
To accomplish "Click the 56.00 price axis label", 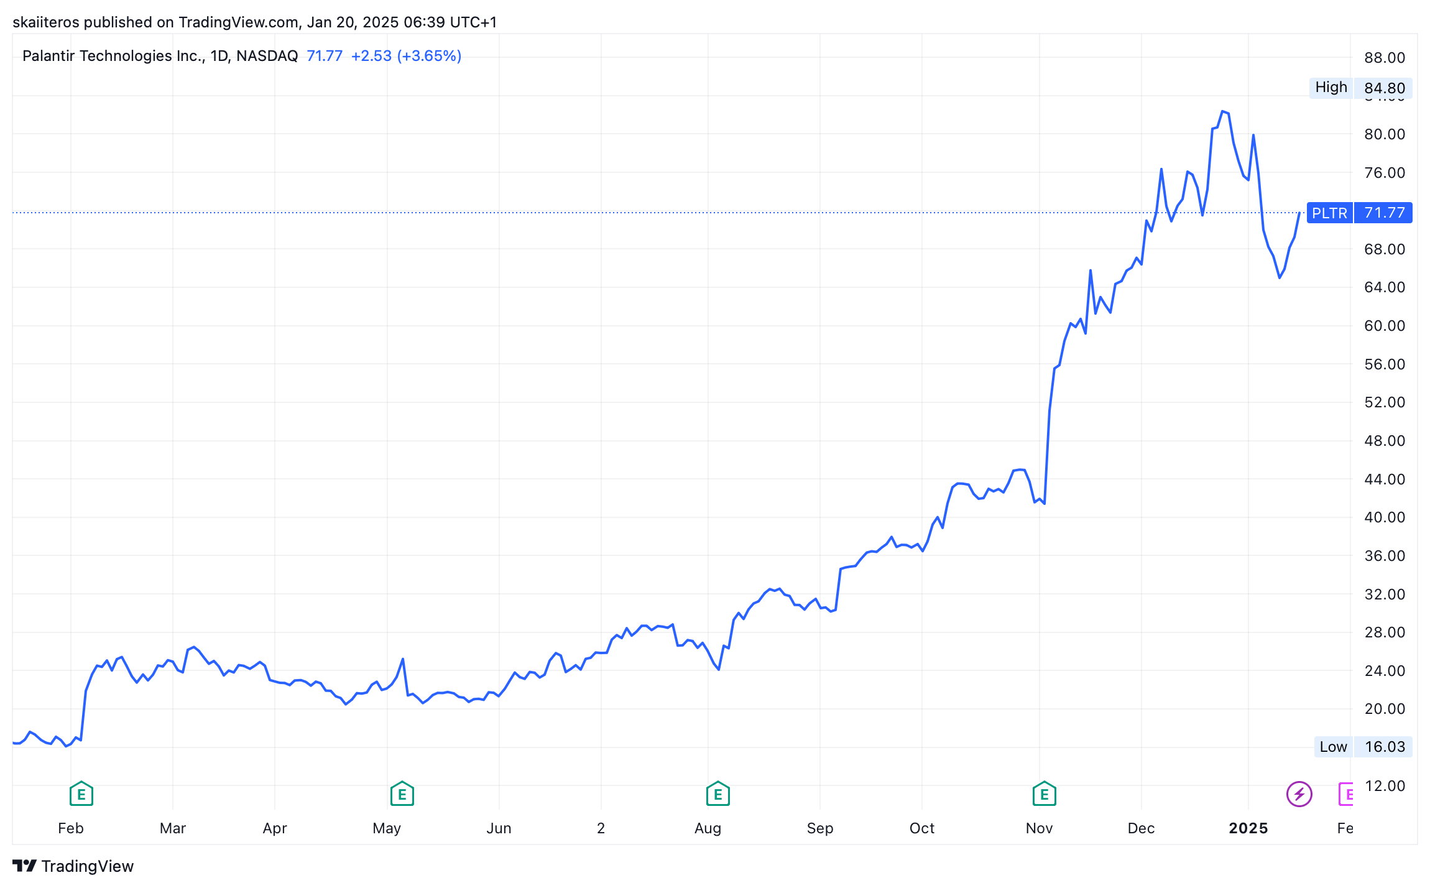I will click(x=1385, y=364).
